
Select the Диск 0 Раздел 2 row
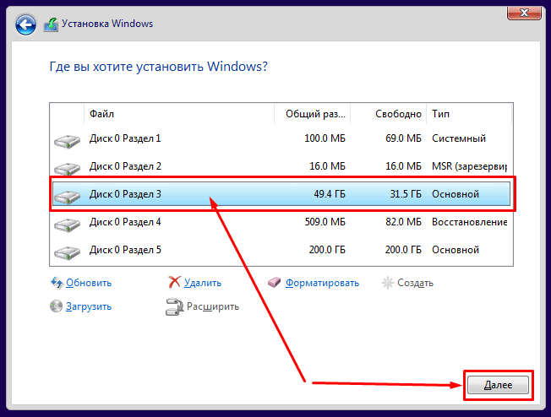[x=281, y=166]
